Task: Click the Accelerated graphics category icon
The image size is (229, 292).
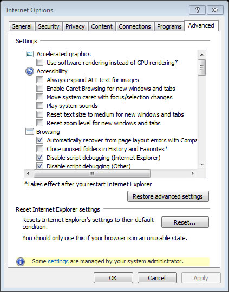Action: pyautogui.click(x=30, y=54)
